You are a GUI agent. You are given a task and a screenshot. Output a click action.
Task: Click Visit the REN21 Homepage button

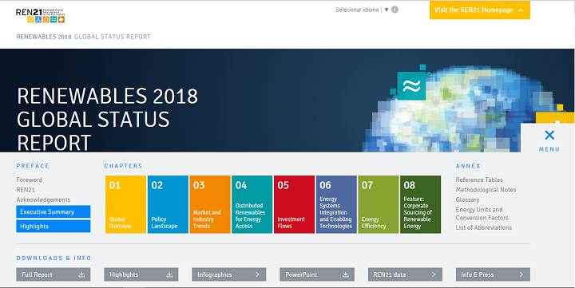(480, 10)
